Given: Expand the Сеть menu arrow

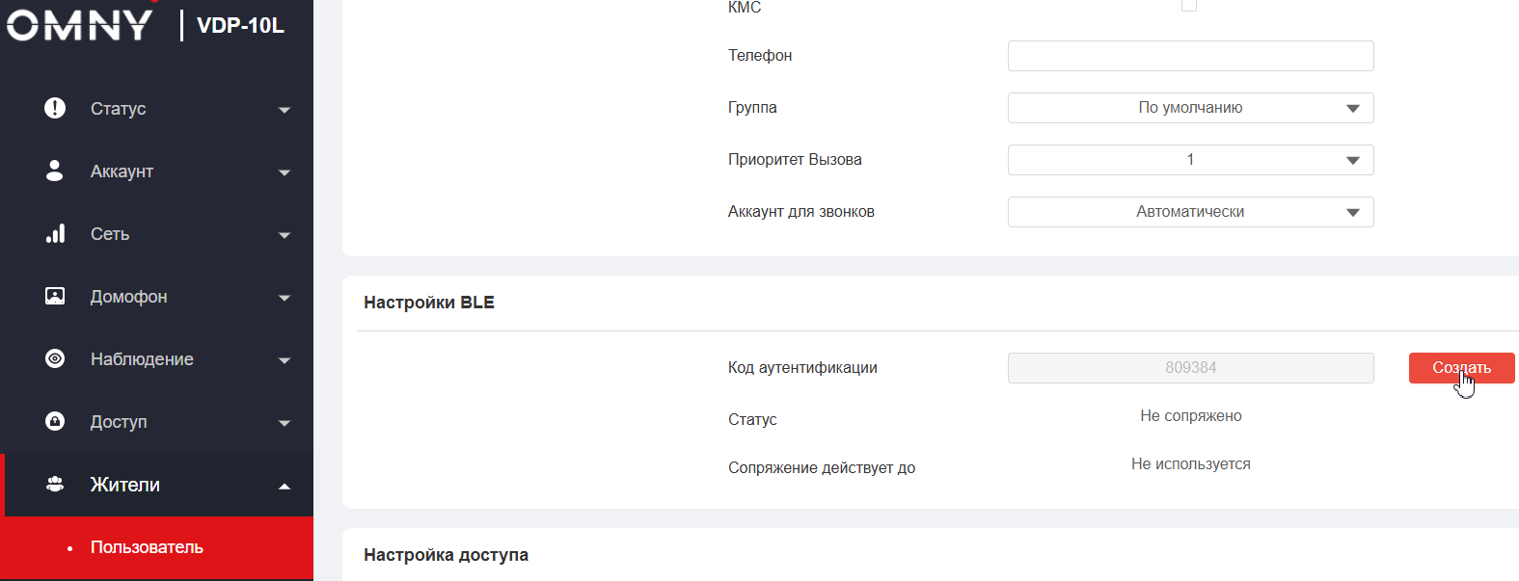Looking at the screenshot, I should tap(285, 235).
